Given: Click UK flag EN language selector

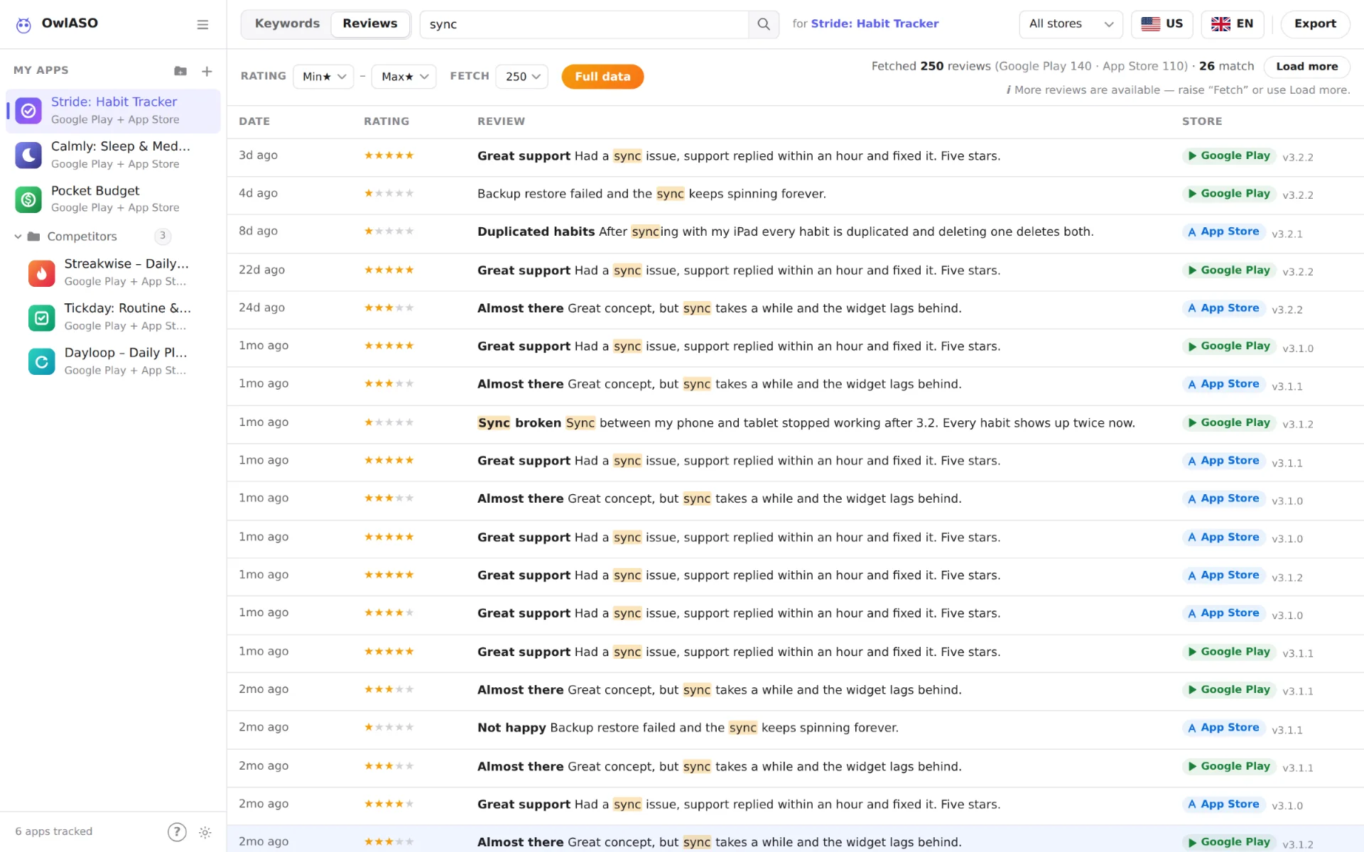Looking at the screenshot, I should pyautogui.click(x=1233, y=24).
